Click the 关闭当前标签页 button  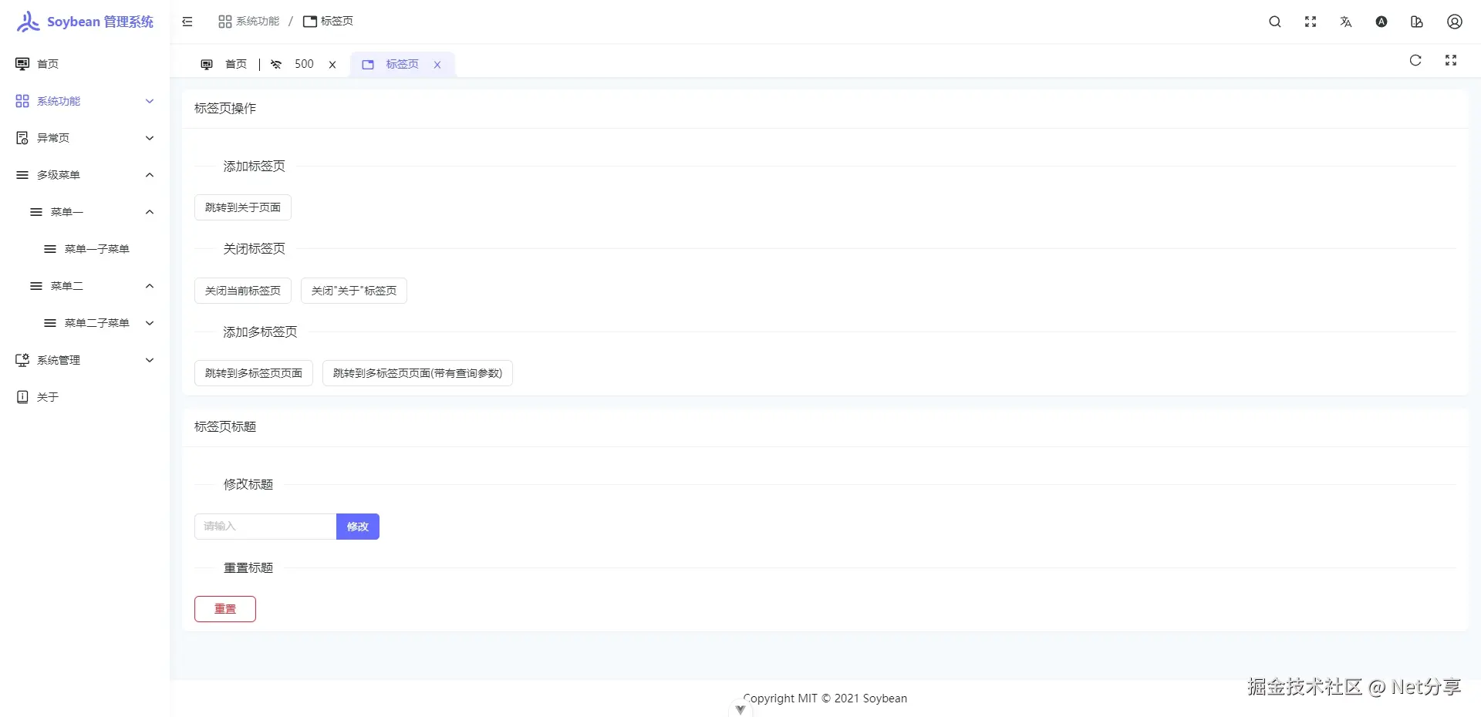pyautogui.click(x=243, y=291)
